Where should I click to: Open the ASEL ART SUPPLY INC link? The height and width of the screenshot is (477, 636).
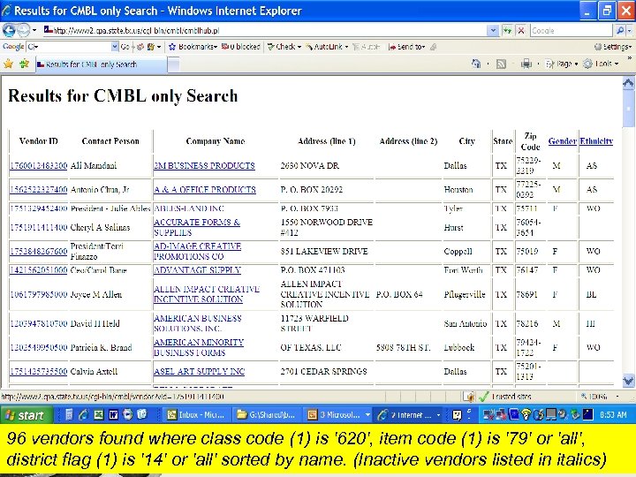point(199,372)
